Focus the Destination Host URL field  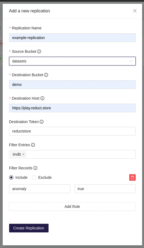point(72,108)
